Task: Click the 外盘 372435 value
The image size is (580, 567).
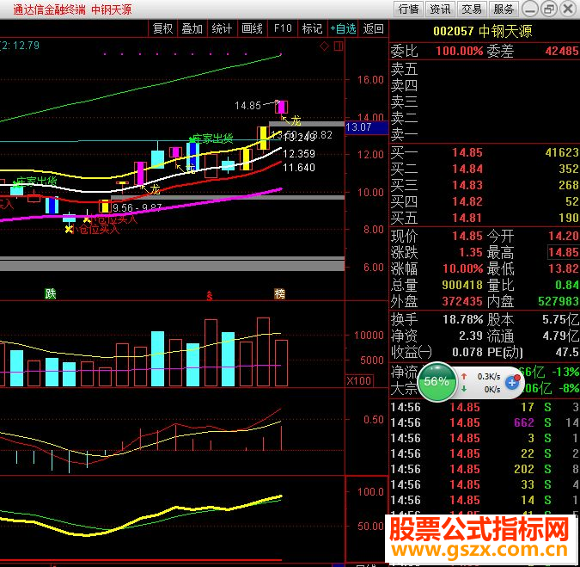Action: pos(462,301)
